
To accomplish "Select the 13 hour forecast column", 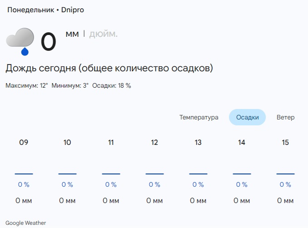I will pyautogui.click(x=198, y=143).
